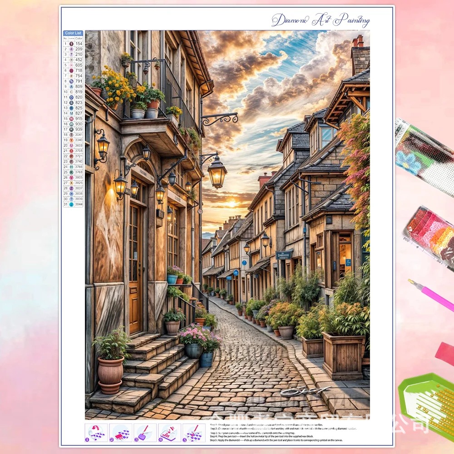Select symbol J swatch for color 3844
The image size is (454, 454).
[71, 204]
